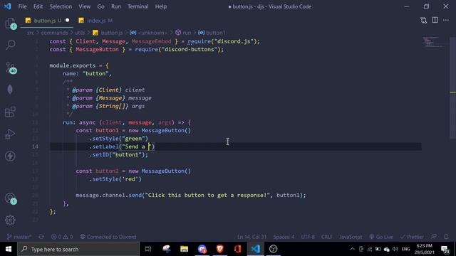456x256 pixels.
Task: Open Run and Debug view
Action: coord(10,134)
